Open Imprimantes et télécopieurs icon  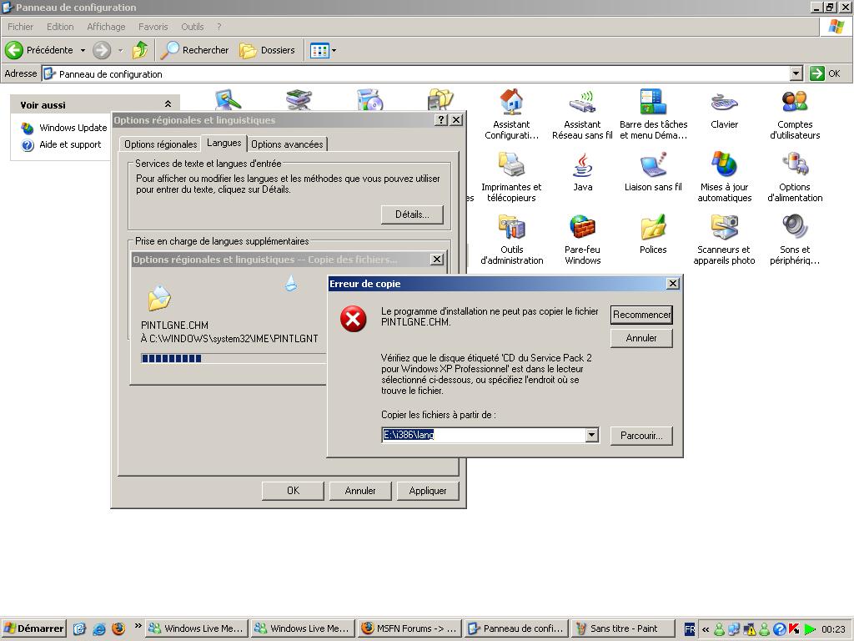pos(511,164)
